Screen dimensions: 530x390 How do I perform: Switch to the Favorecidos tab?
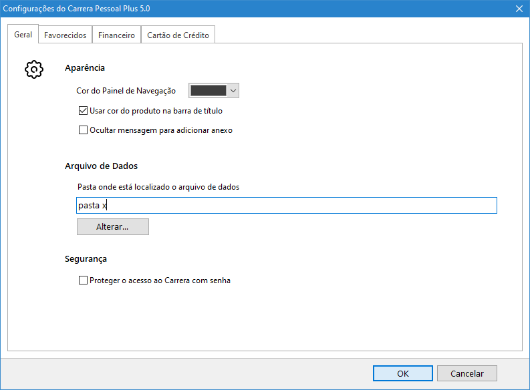click(65, 35)
